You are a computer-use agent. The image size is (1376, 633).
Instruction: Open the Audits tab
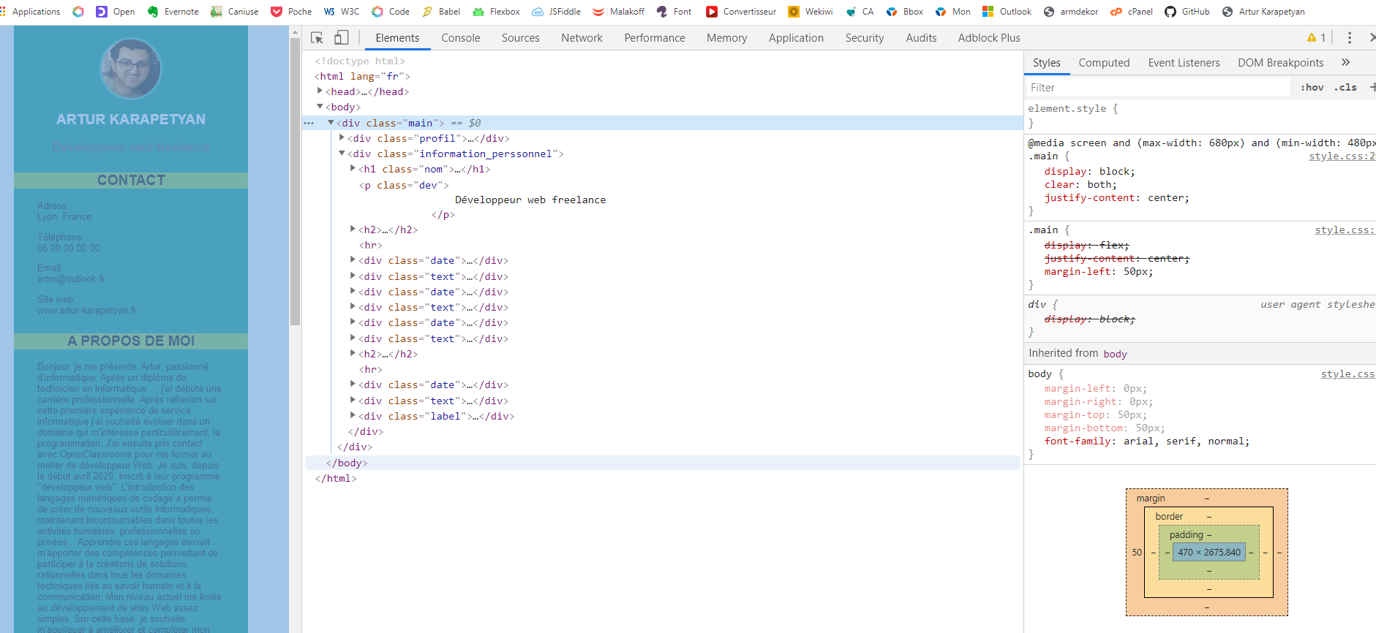(921, 38)
